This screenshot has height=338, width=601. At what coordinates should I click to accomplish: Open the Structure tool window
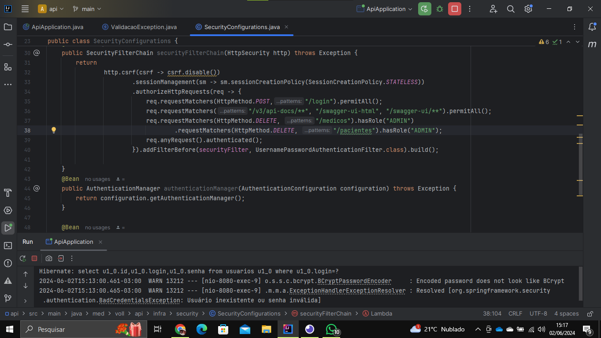[8, 67]
